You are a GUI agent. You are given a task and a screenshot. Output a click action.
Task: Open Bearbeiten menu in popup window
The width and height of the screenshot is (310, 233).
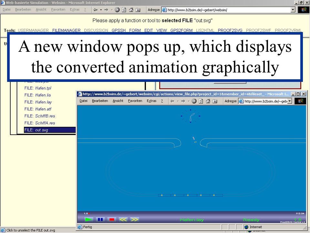[100, 101]
